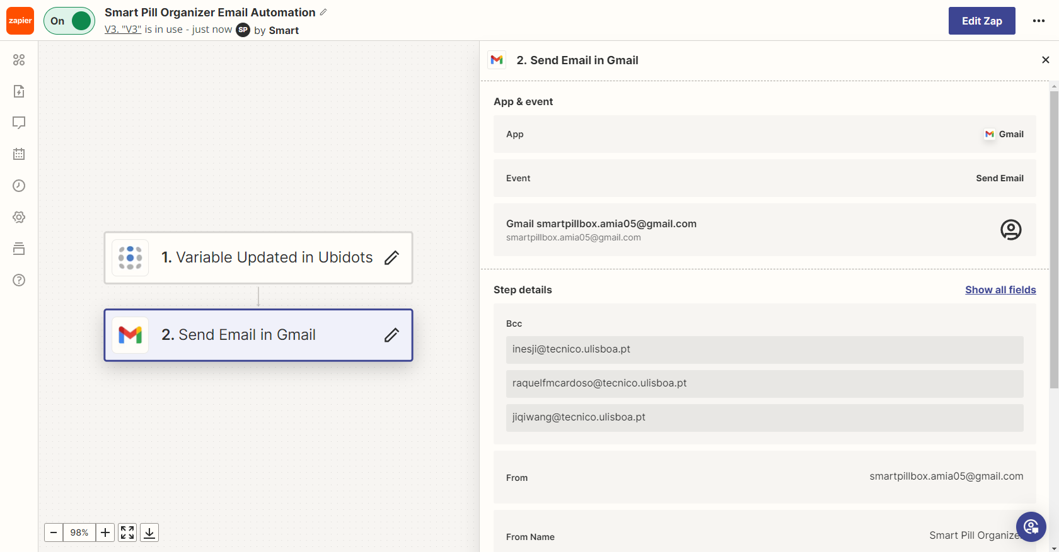The image size is (1059, 552).
Task: Click the Gmail icon in step 2 card
Action: click(x=130, y=335)
